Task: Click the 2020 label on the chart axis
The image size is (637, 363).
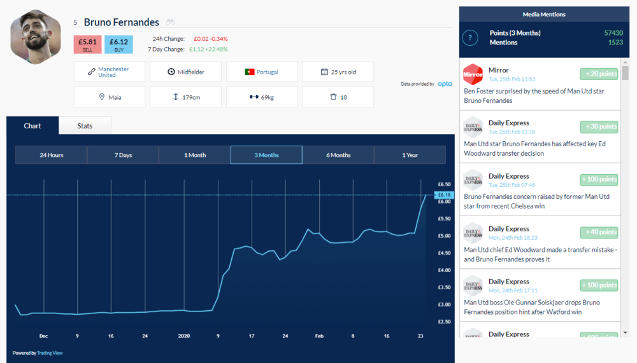Action: (x=184, y=336)
